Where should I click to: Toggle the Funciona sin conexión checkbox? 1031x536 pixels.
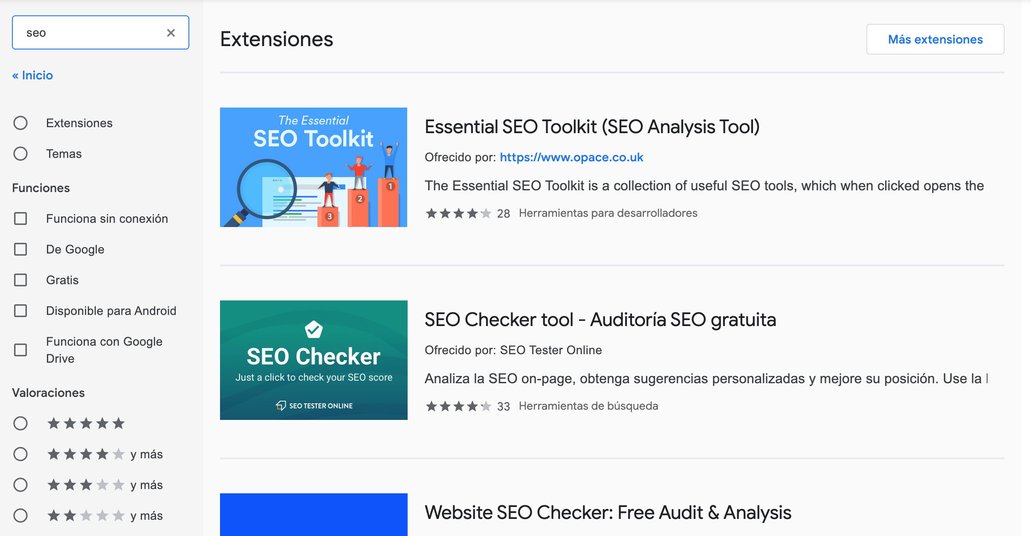pos(21,218)
